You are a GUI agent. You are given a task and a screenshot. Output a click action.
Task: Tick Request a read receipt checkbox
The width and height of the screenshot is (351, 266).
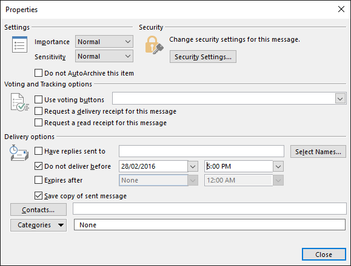click(38, 123)
